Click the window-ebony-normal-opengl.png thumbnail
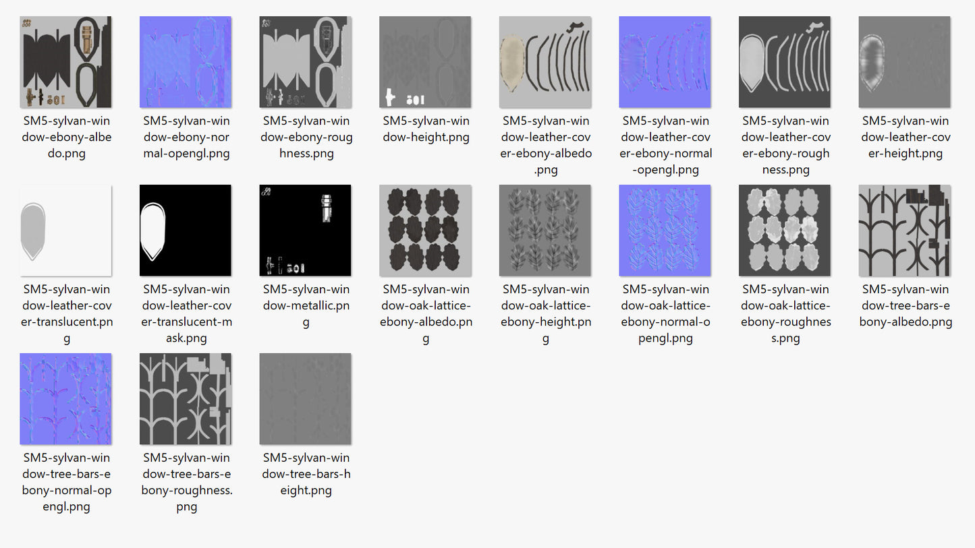 (186, 62)
